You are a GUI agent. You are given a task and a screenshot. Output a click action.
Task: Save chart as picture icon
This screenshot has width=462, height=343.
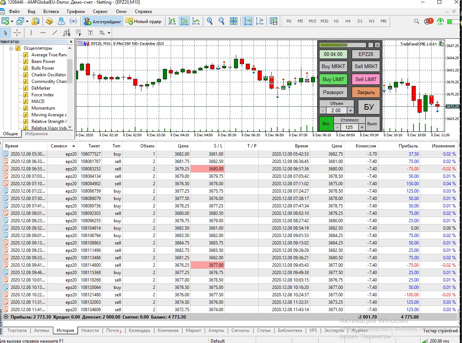coord(274,21)
